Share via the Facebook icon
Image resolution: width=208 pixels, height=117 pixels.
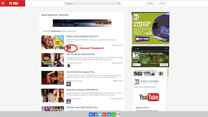tap(95, 114)
